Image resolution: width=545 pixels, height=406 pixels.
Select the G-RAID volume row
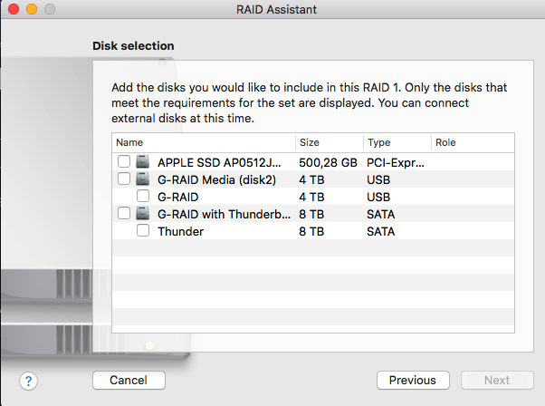[313, 197]
